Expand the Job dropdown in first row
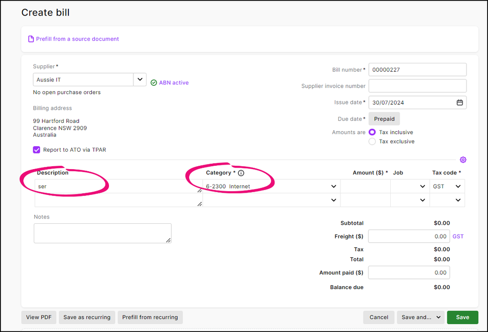Image resolution: width=488 pixels, height=332 pixels. [x=423, y=186]
